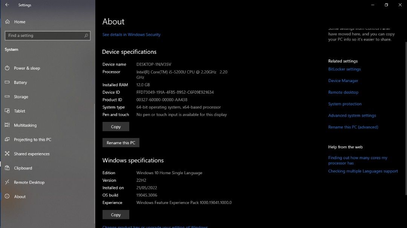Open See details in Windows Security

(x=132, y=35)
